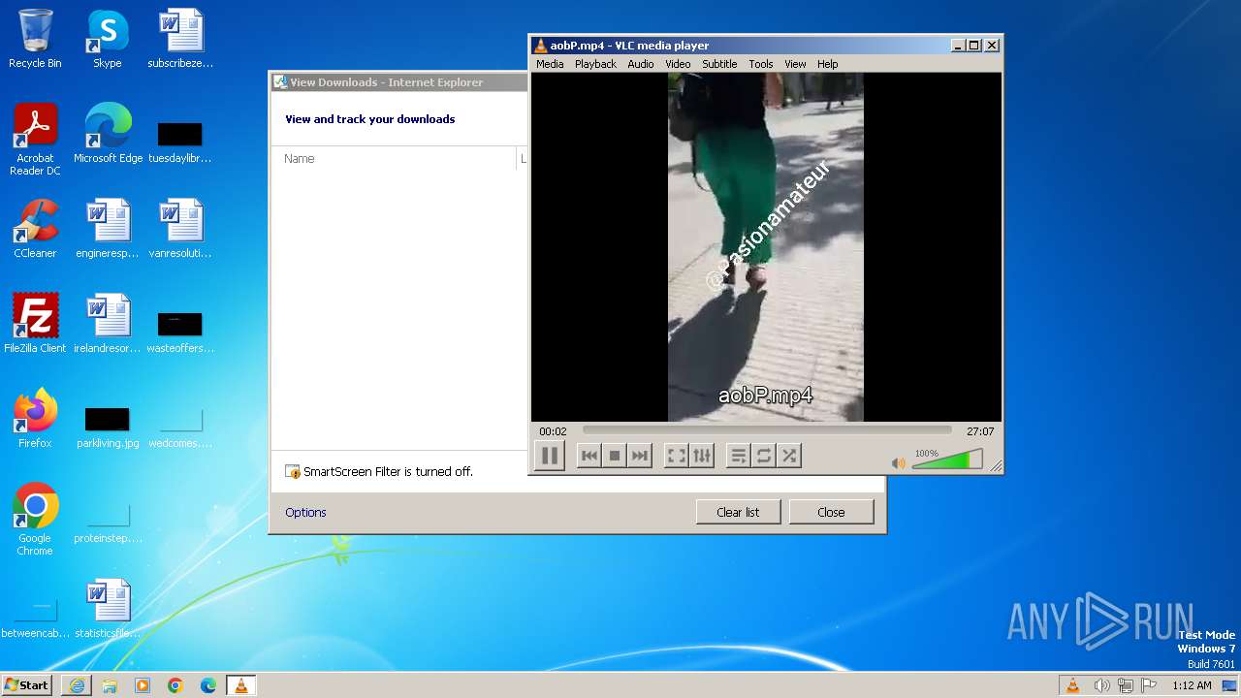Open the network tray icon

coord(1125,685)
